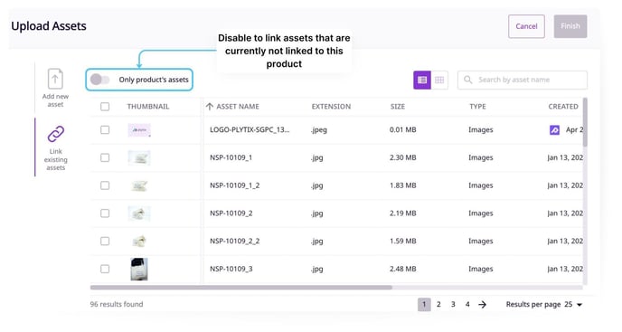Go to next page arrow

tap(482, 305)
